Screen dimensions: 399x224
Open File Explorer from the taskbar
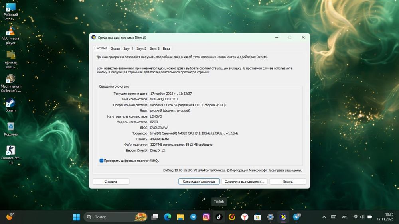click(x=180, y=217)
